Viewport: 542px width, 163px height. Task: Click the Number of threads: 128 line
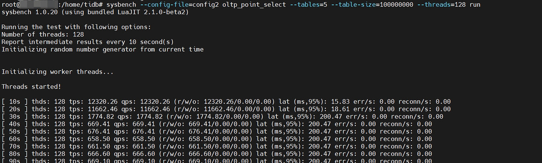point(43,34)
